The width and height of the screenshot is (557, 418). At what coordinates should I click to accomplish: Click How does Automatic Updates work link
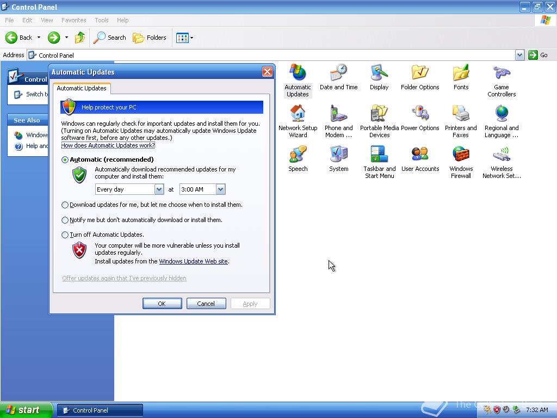point(108,145)
